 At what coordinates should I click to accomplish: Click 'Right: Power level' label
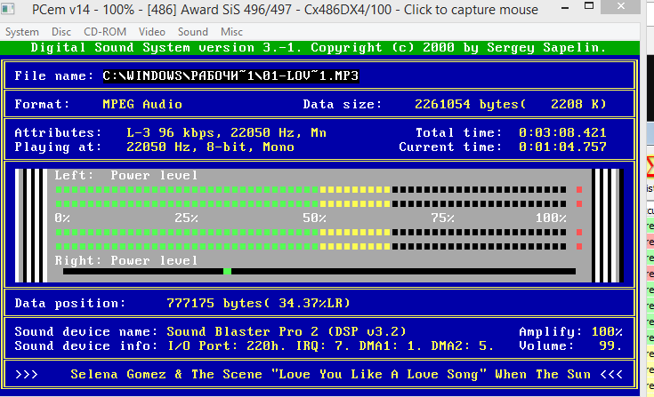tap(126, 260)
